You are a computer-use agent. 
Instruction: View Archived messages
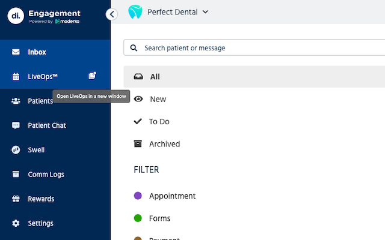164,144
